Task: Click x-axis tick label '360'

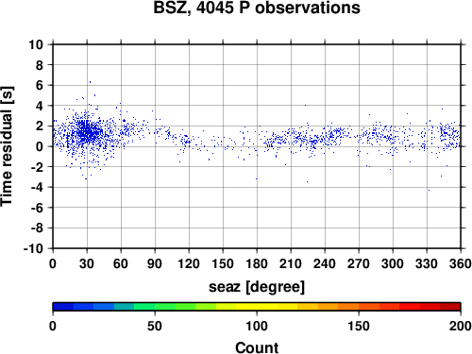Action: click(461, 263)
